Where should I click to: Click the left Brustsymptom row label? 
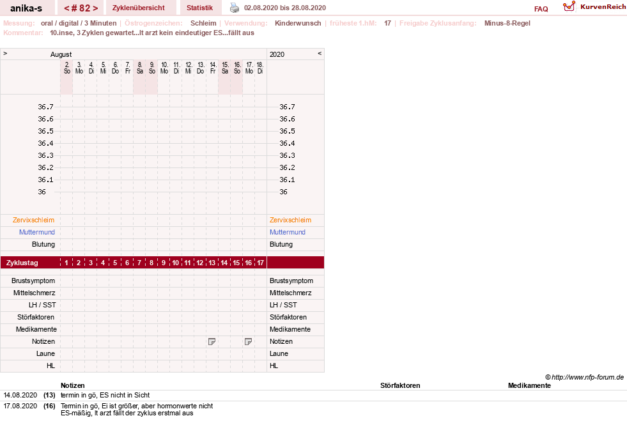[x=33, y=281]
